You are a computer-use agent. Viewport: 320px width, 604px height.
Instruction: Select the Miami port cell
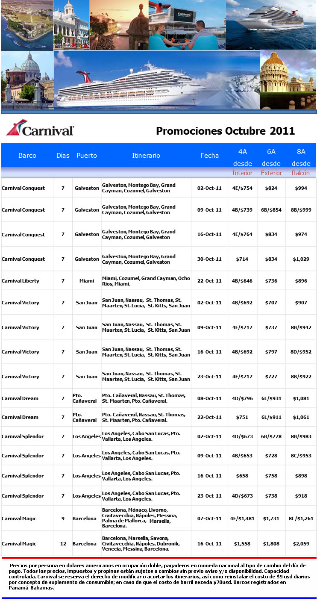(87, 281)
